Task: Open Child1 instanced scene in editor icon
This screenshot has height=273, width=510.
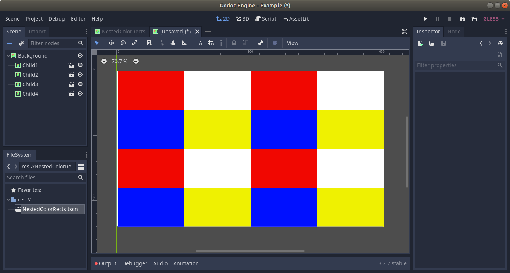Action: (x=71, y=65)
